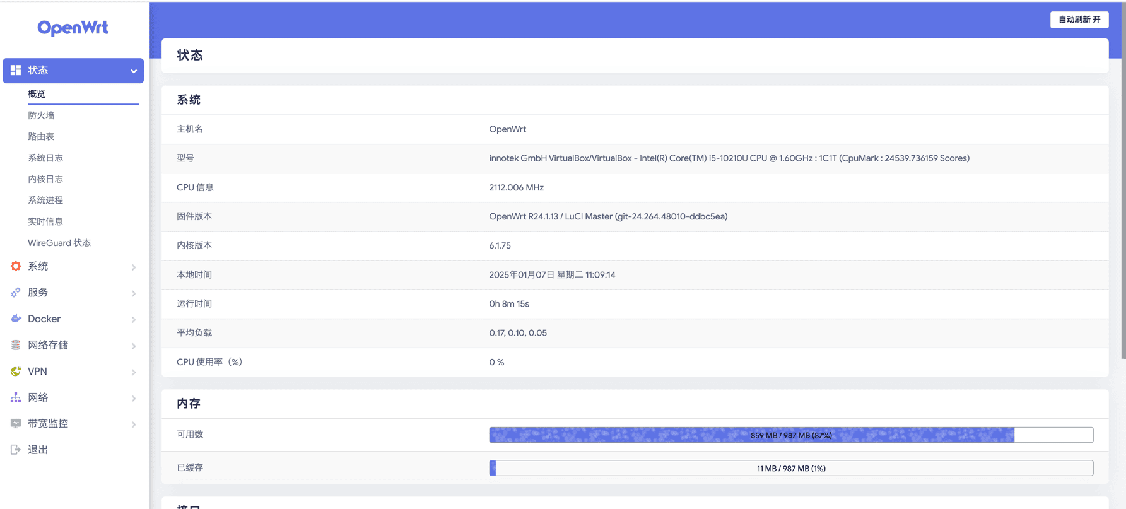Image resolution: width=1126 pixels, height=509 pixels.
Task: Expand the 带宽监控 menu arrow
Action: (x=134, y=424)
